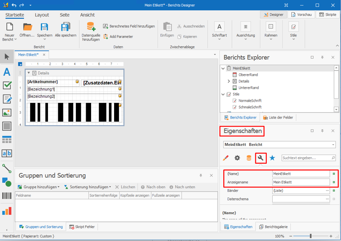Select the Character Comb tool
The width and height of the screenshot is (341, 241).
pyautogui.click(x=7, y=153)
